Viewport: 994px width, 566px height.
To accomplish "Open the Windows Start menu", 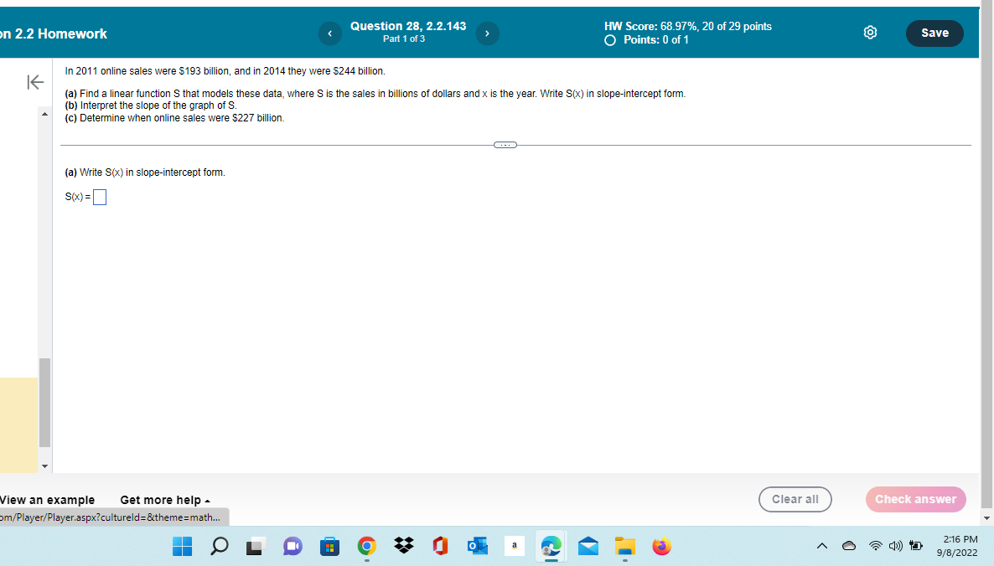I will coord(182,546).
